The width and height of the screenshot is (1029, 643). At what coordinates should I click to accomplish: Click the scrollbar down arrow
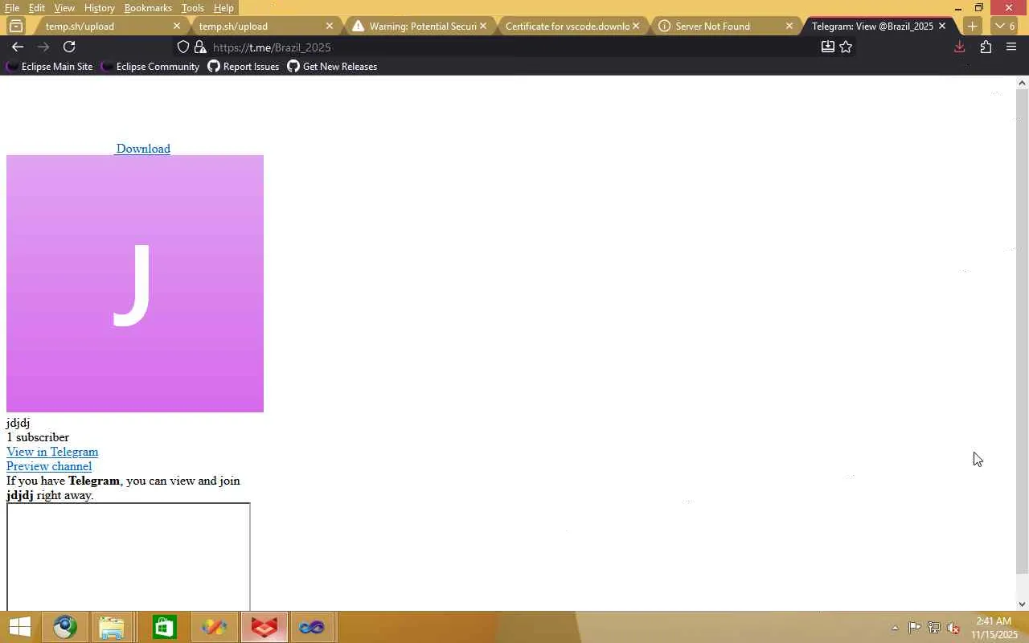tap(1023, 604)
